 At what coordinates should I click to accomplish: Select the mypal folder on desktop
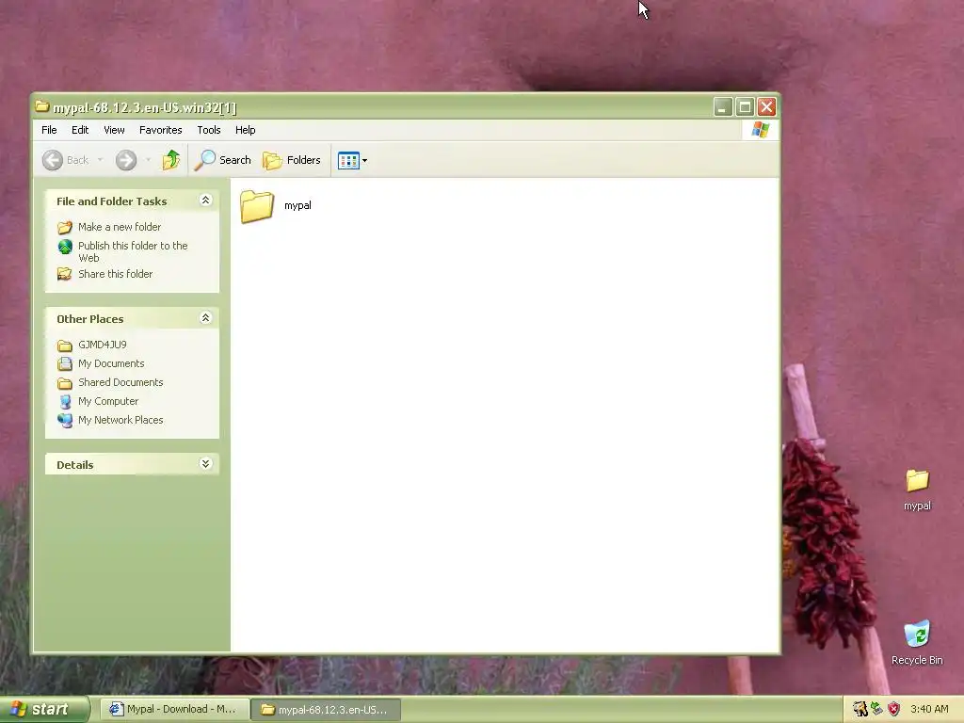[917, 490]
